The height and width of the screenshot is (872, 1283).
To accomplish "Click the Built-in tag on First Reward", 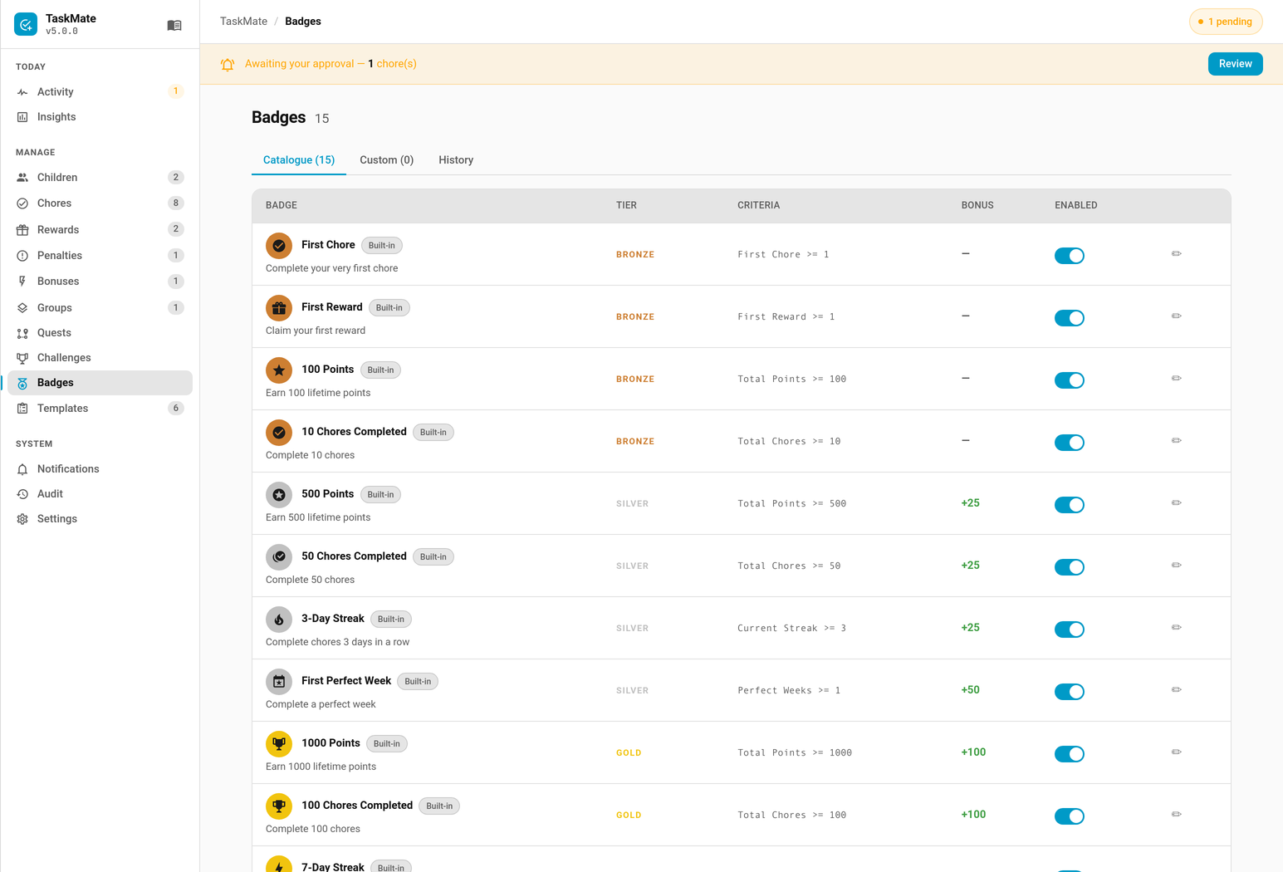I will click(x=389, y=308).
